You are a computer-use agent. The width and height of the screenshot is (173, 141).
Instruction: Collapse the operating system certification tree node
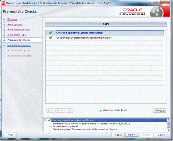click(x=45, y=120)
